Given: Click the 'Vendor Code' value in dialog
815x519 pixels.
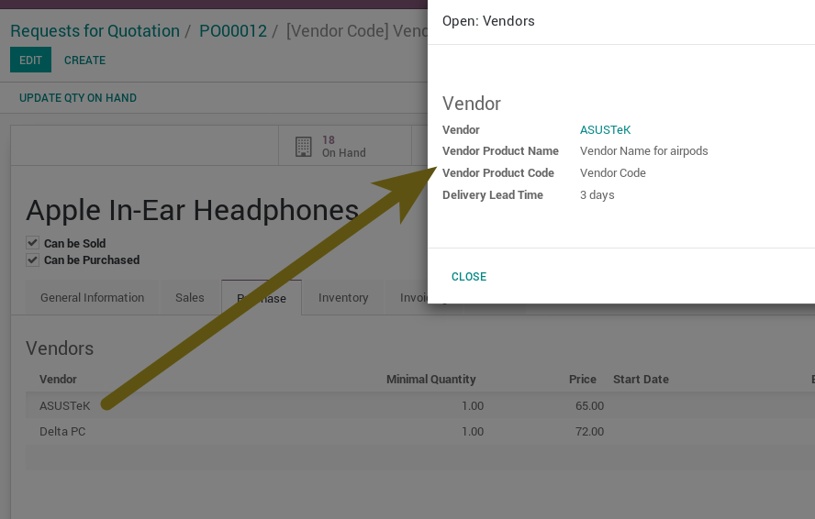Looking at the screenshot, I should click(x=613, y=173).
